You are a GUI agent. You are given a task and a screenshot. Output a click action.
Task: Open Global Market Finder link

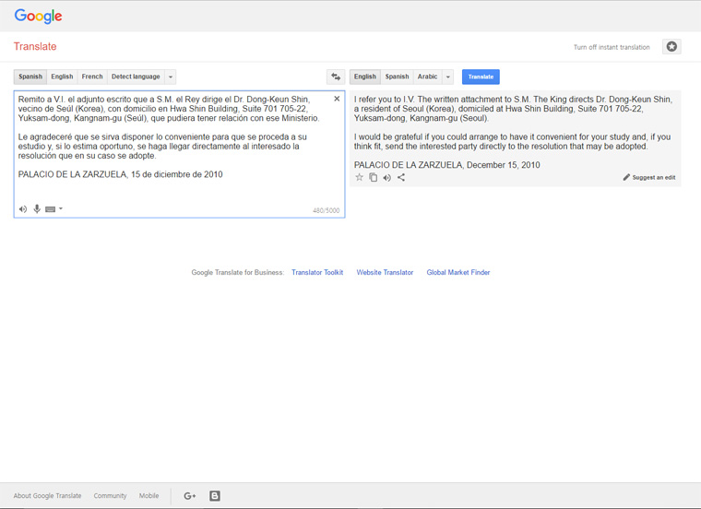[x=458, y=272]
